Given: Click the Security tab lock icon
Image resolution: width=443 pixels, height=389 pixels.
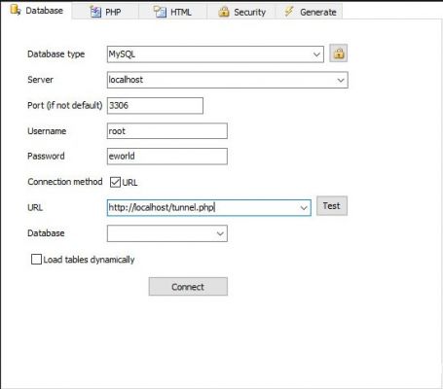Looking at the screenshot, I should [224, 12].
